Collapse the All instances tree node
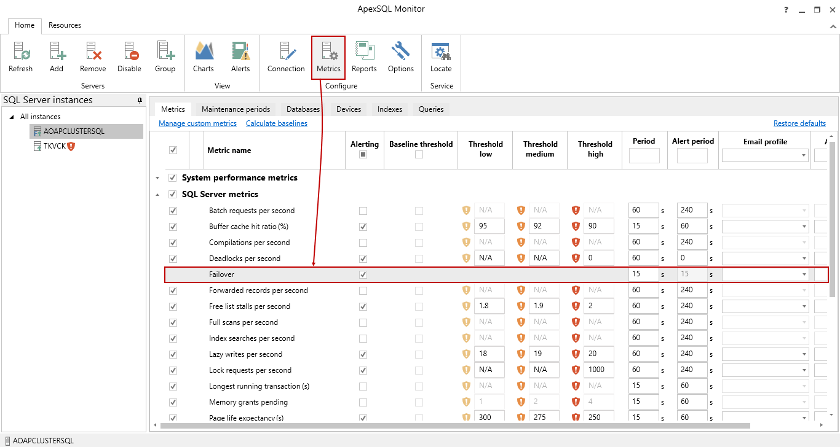Screen dimensions: 840x447 [x=12, y=117]
